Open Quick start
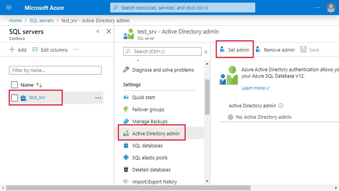Viewport: 339px width, 191px height. tap(143, 97)
